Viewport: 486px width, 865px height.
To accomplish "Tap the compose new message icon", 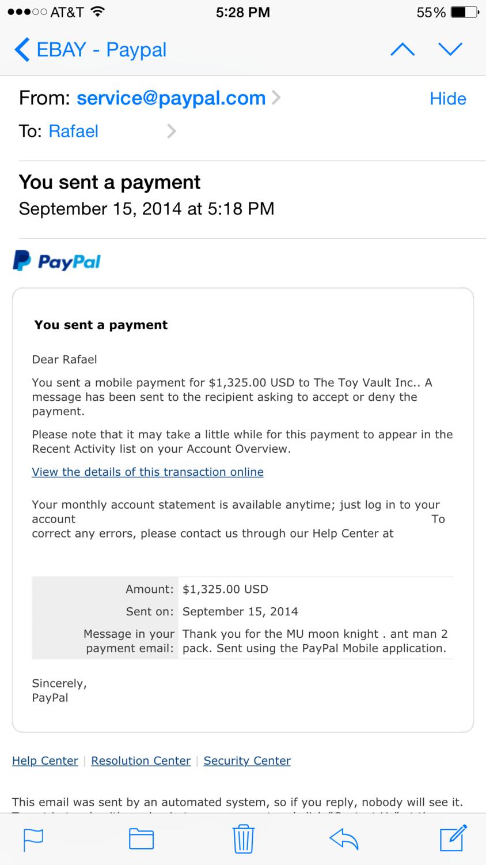I will click(x=453, y=838).
